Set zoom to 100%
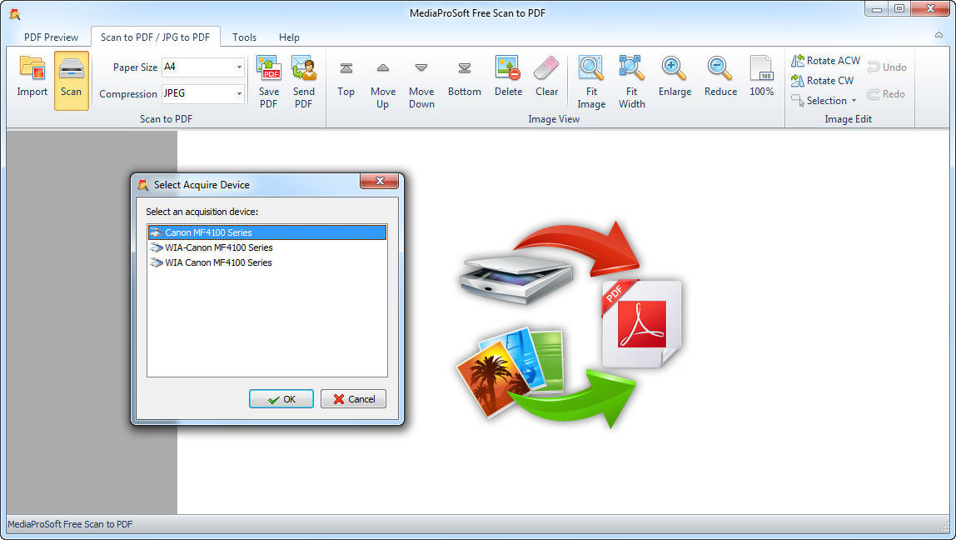Viewport: 956px width, 540px height. click(x=761, y=77)
